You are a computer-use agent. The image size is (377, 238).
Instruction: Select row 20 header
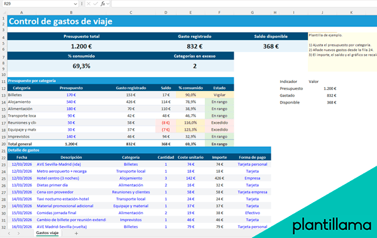point(4,144)
